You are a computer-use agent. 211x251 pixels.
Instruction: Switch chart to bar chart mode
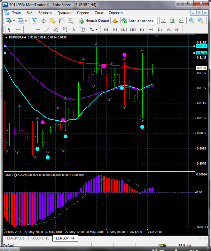click(x=163, y=21)
